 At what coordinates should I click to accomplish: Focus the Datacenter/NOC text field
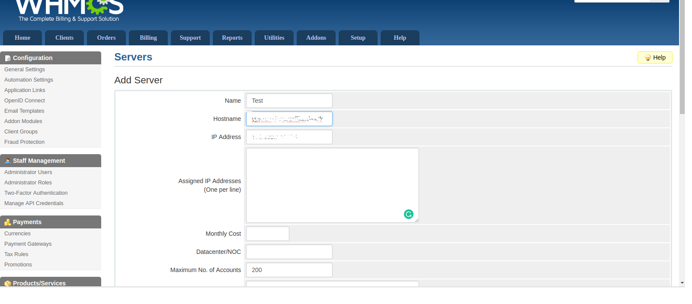289,252
